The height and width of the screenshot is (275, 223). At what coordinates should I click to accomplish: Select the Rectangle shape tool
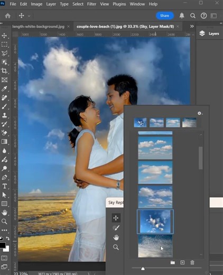4,204
